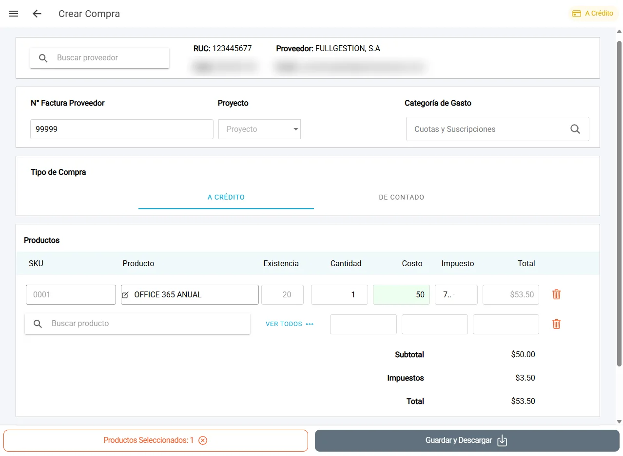Click the Categoría de Gasto search icon
The height and width of the screenshot is (456, 623).
tap(575, 129)
